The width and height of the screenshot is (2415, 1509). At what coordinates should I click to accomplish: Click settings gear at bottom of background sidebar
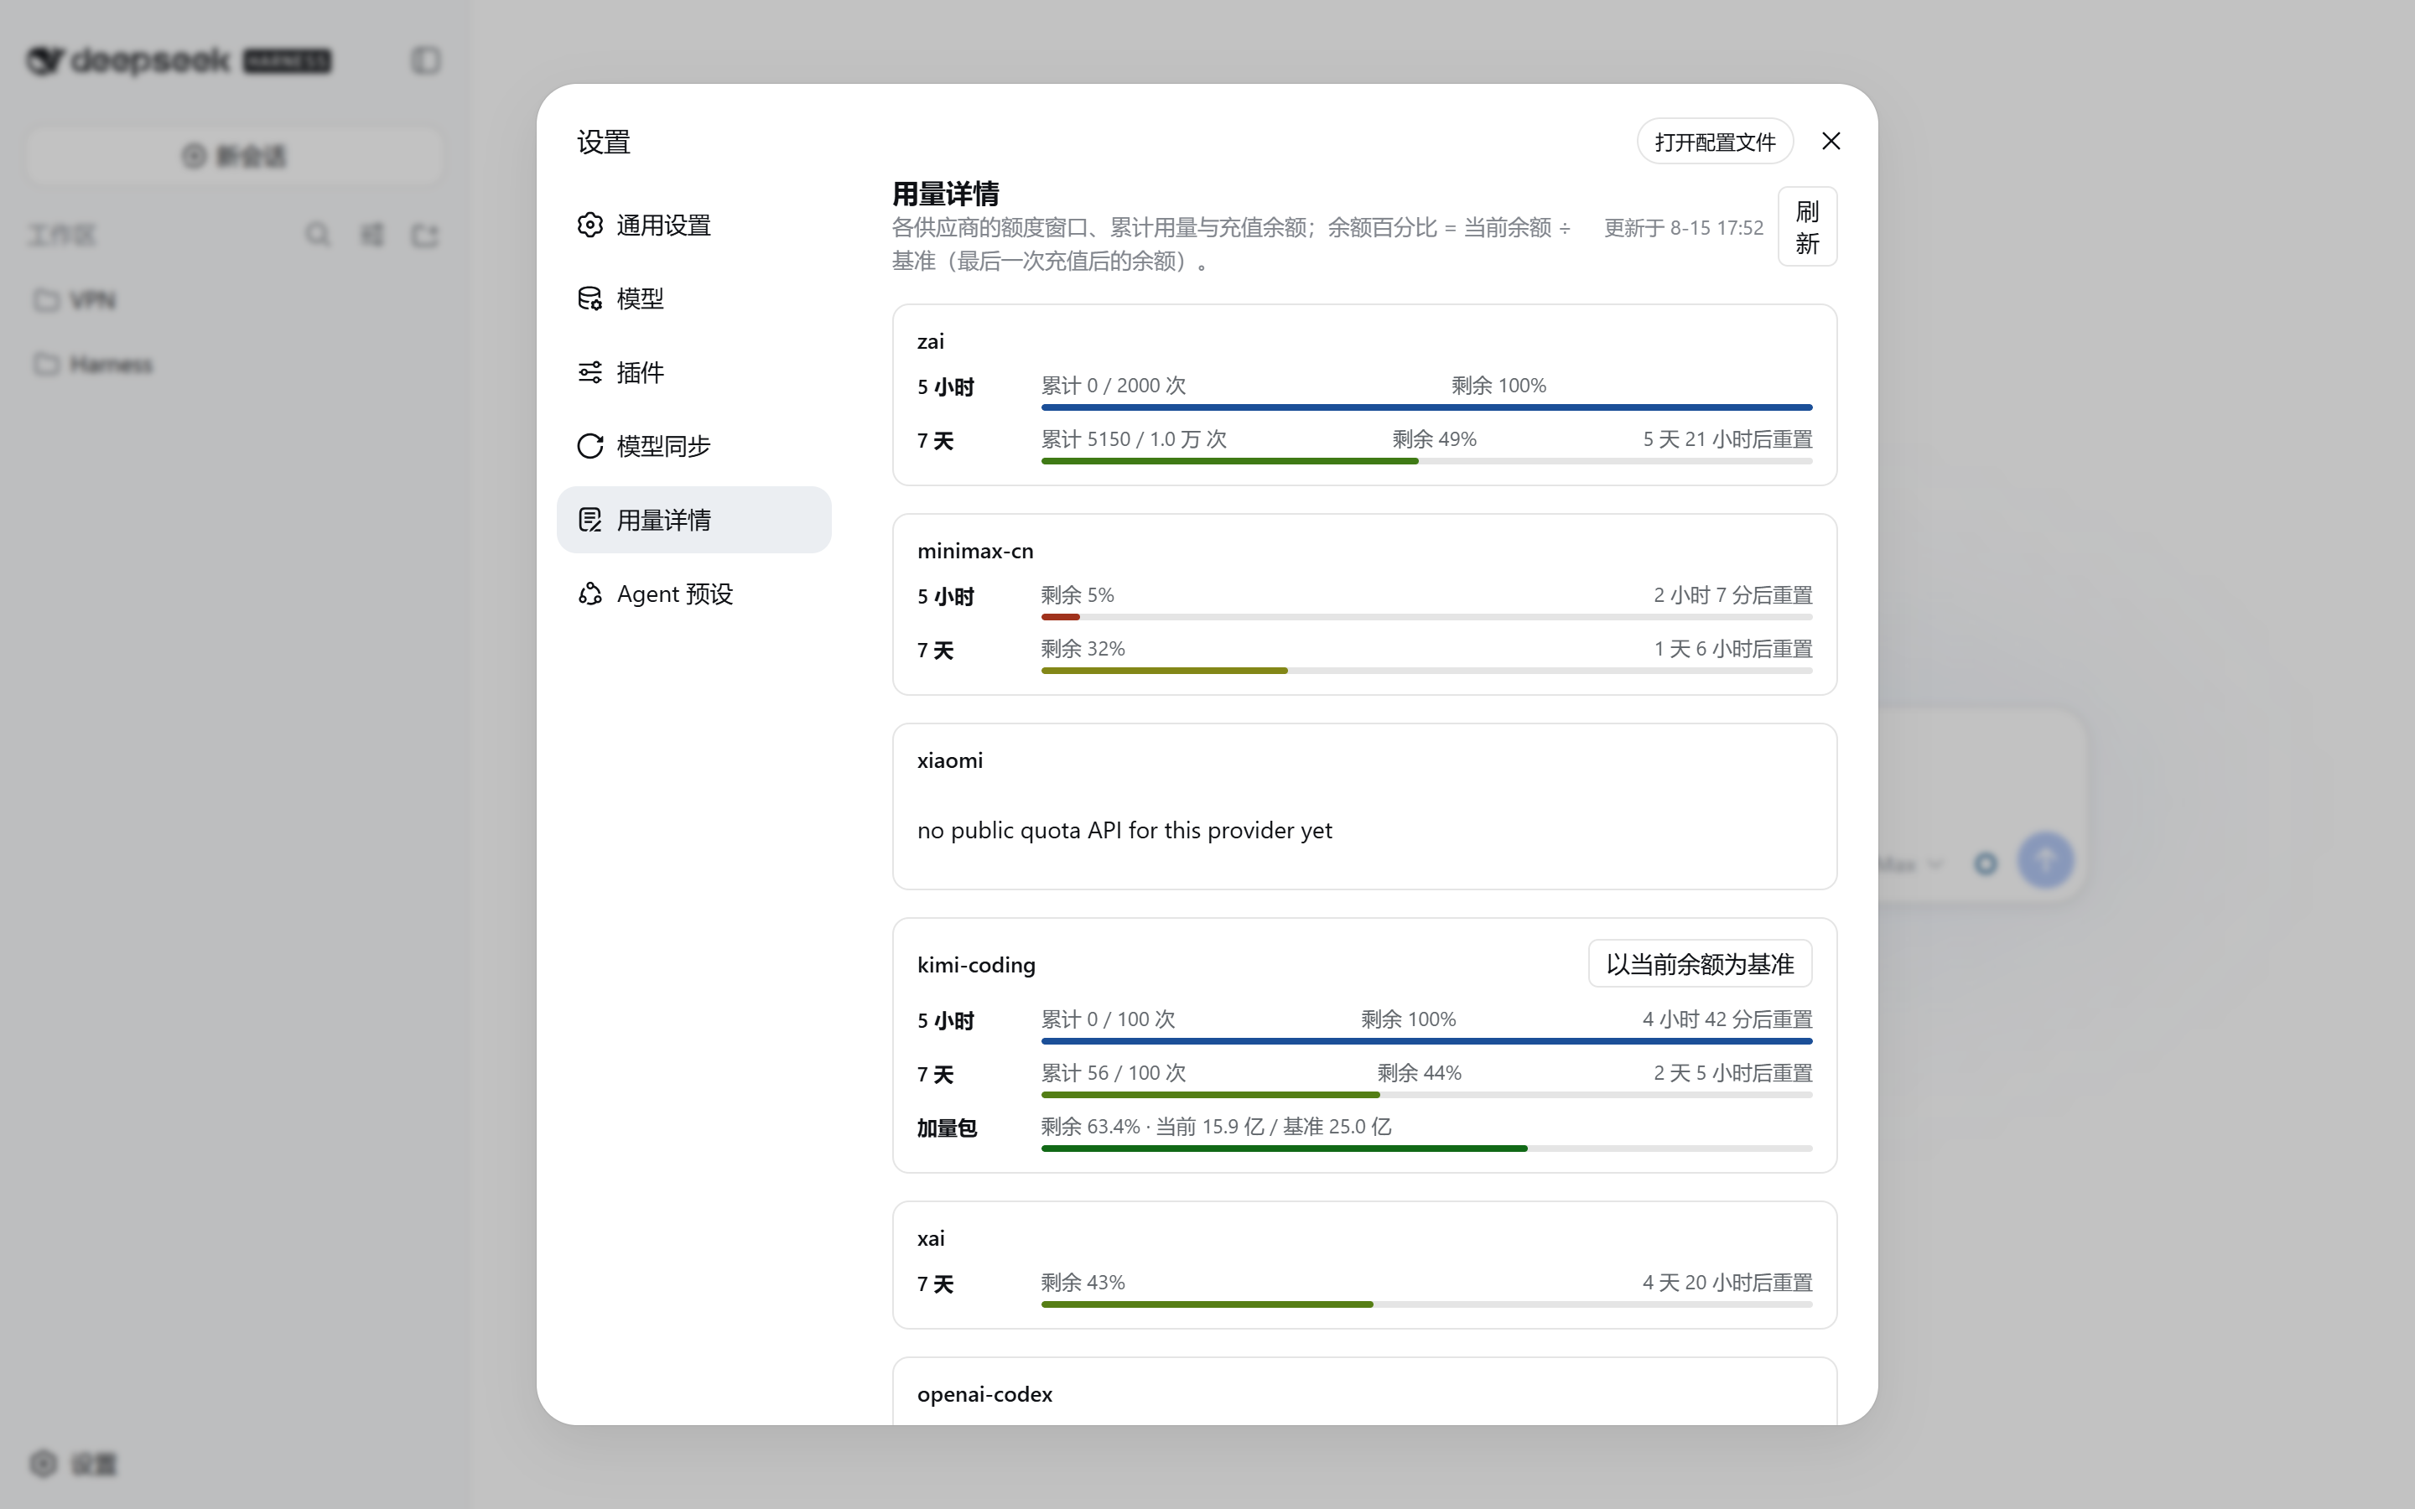click(x=43, y=1464)
